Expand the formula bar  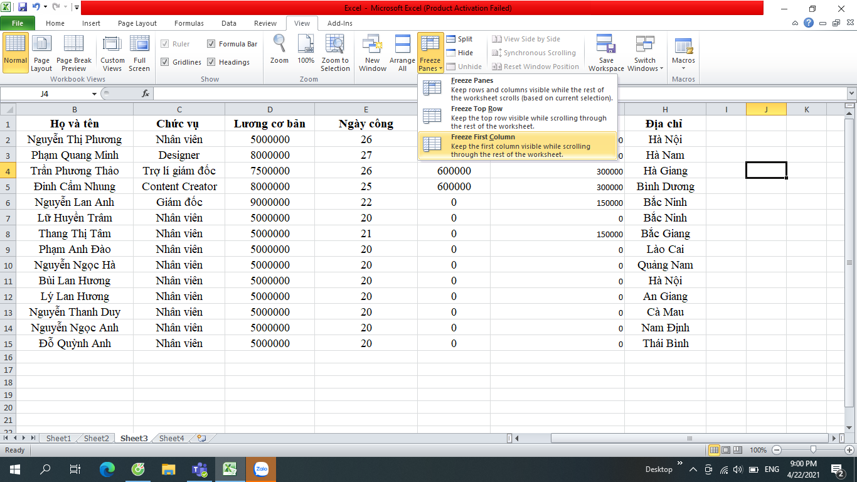pyautogui.click(x=851, y=94)
